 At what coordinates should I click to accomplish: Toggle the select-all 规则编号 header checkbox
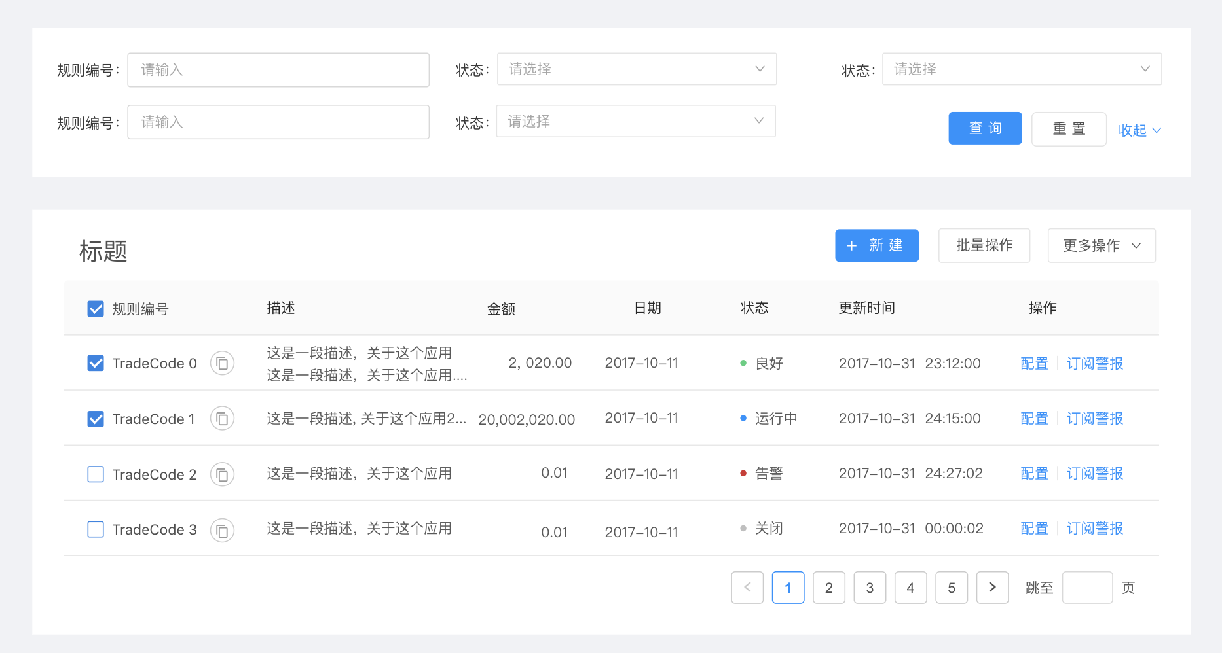point(96,309)
